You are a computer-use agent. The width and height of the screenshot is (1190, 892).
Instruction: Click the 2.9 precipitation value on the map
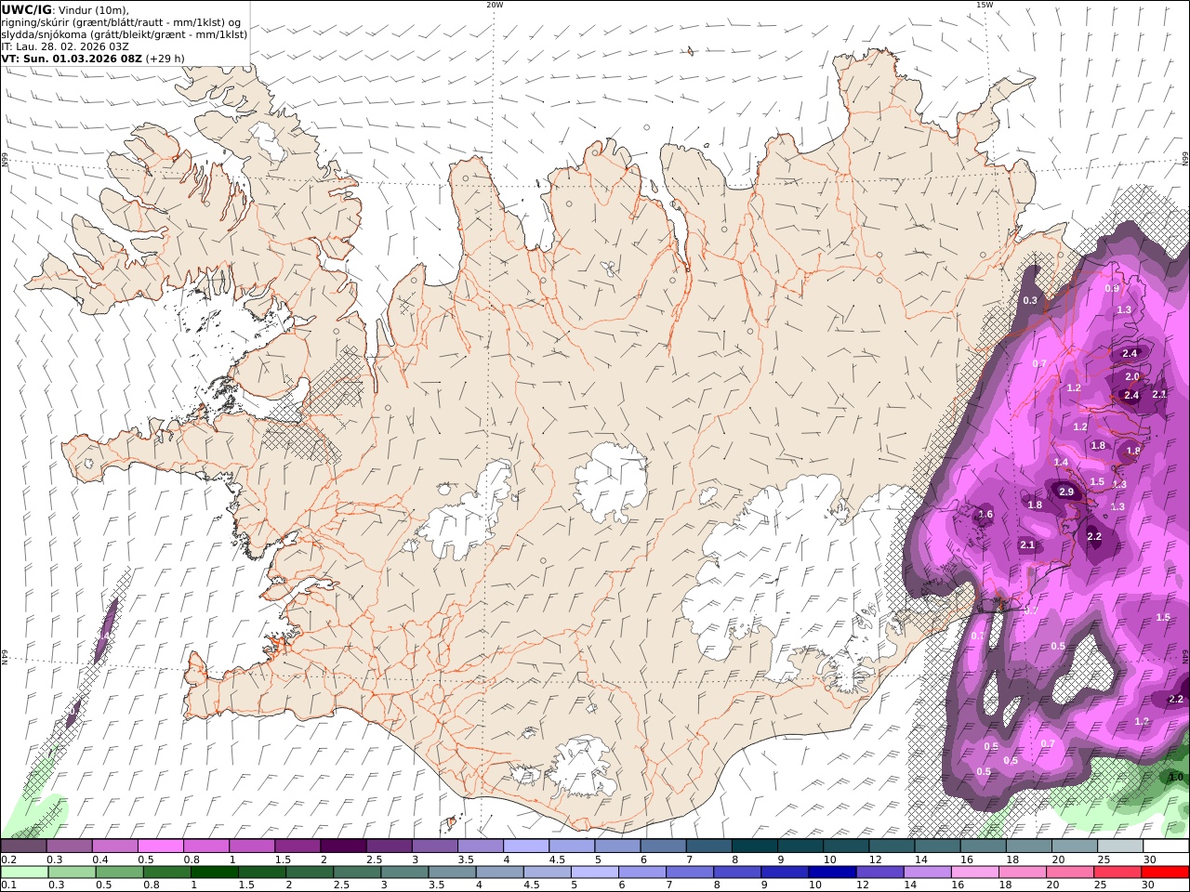point(1066,492)
